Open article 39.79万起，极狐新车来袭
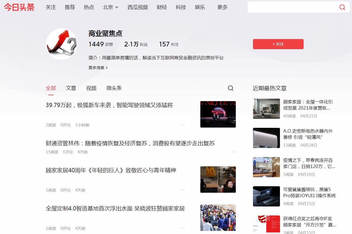The image size is (352, 234). (109, 105)
